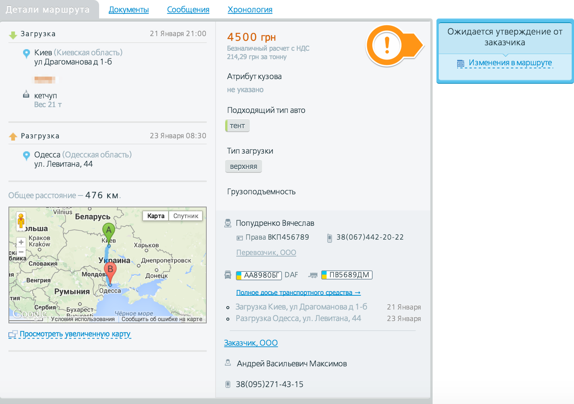Switch to the Хронология tab
Screen dimensions: 574x404
click(250, 9)
